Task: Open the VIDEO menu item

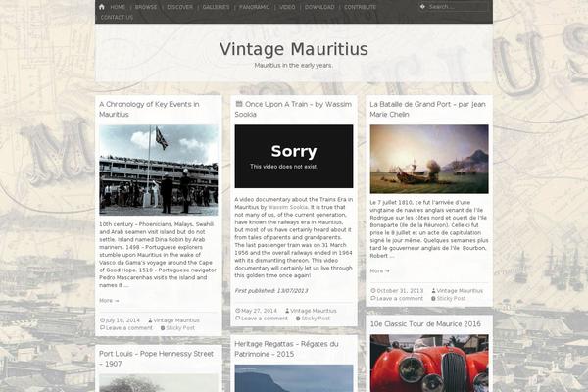Action: point(287,7)
